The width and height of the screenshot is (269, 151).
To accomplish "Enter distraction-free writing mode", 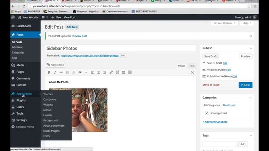I will (x=193, y=72).
